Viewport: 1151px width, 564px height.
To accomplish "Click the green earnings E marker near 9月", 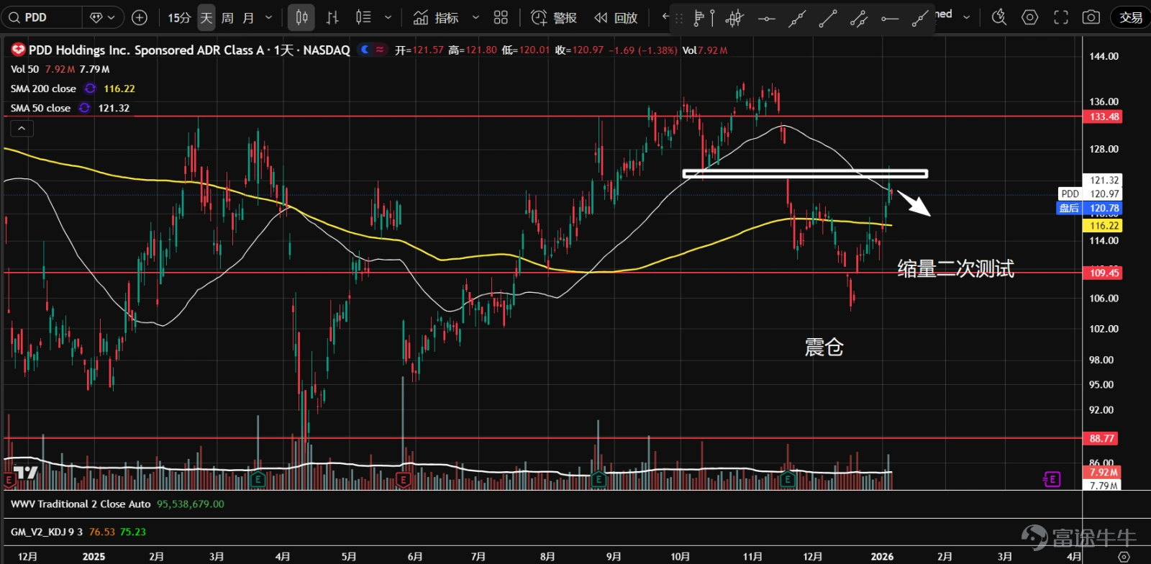I will click(x=599, y=479).
